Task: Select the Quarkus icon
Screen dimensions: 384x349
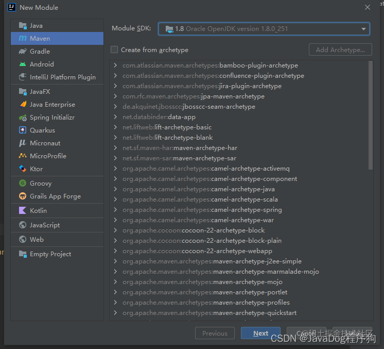Action: click(x=23, y=130)
